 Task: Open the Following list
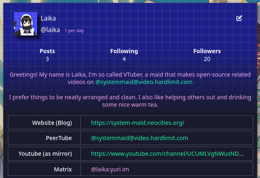click(124, 51)
